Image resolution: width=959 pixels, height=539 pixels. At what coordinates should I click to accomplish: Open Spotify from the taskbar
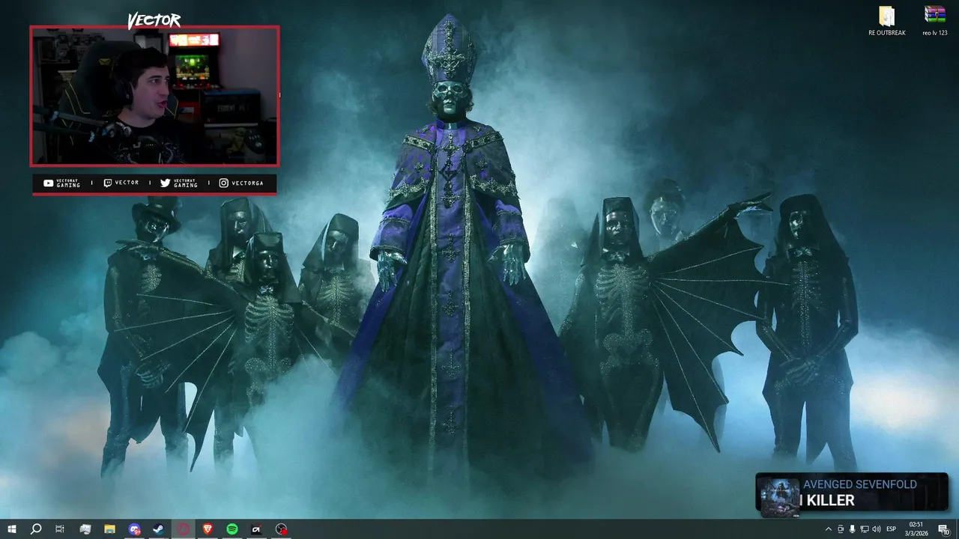(232, 529)
